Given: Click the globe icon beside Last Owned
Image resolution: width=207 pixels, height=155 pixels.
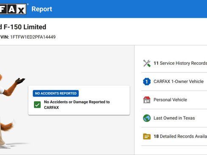Looking at the screenshot, I should (x=147, y=118).
